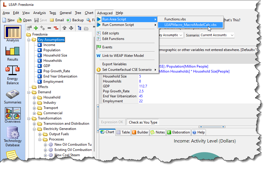Expand the Household demand folder
The width and height of the screenshot is (268, 169).
tap(34, 98)
